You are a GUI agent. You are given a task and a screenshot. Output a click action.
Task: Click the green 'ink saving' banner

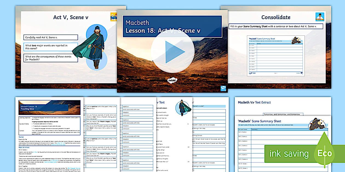[289, 153]
